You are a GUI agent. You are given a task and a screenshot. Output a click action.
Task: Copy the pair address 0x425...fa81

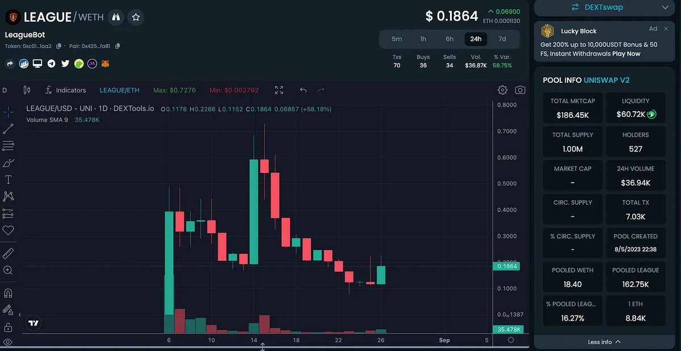point(117,46)
